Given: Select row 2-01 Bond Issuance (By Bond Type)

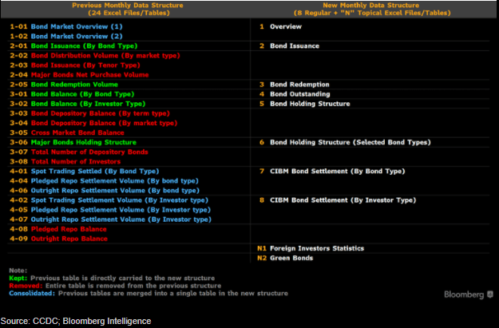Looking at the screenshot, I should 73,45.
